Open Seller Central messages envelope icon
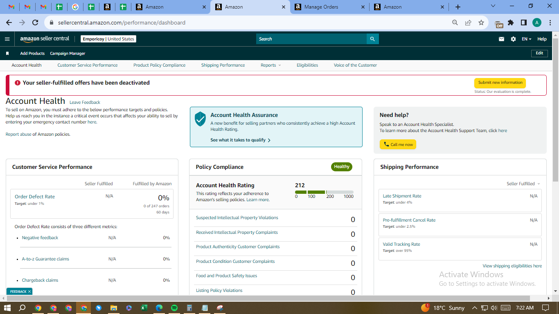 pos(501,39)
